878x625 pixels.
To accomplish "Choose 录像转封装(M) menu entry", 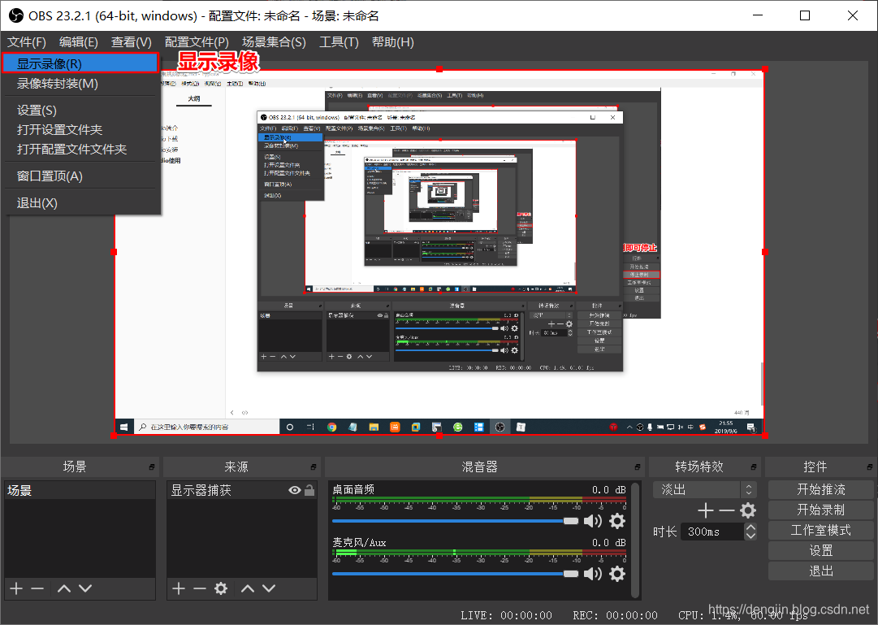I will coord(80,84).
